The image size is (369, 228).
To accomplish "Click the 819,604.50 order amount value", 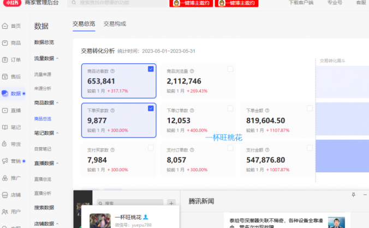I will (x=266, y=121).
